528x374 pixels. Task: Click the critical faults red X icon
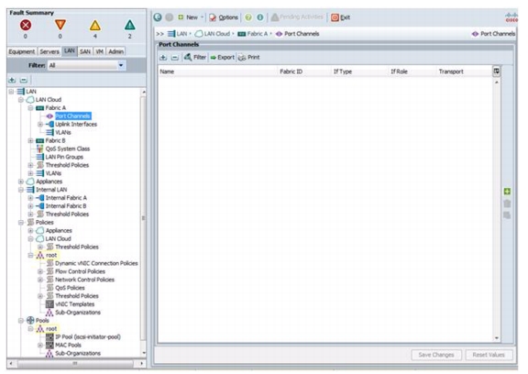[x=26, y=25]
